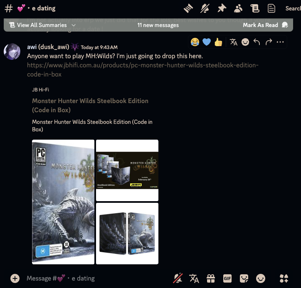Click the username awi (dusk_awi)
This screenshot has height=288, width=301.
48,47
